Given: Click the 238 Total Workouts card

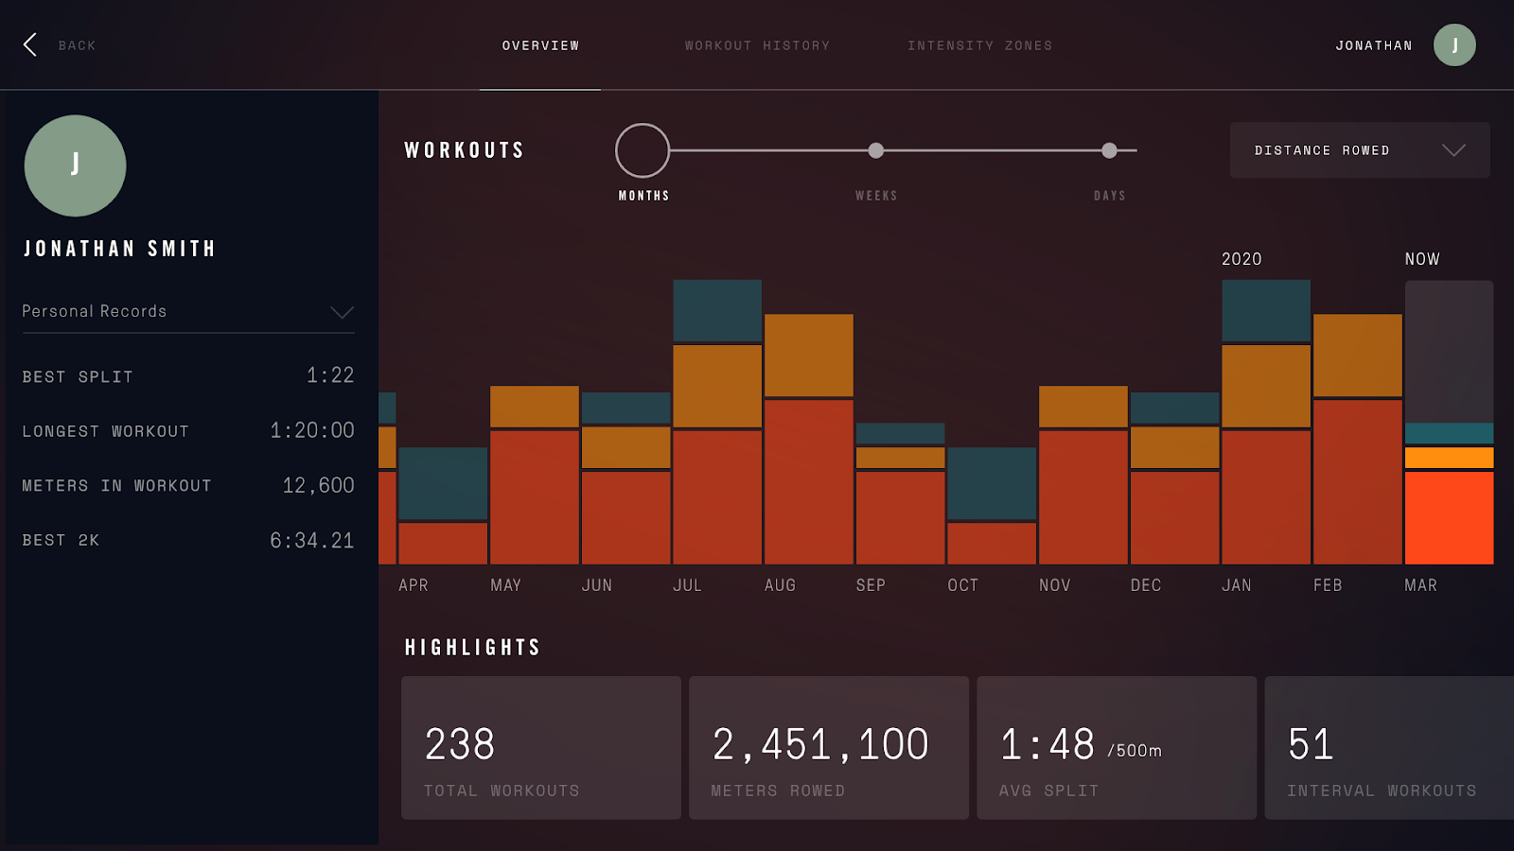Looking at the screenshot, I should 541,747.
